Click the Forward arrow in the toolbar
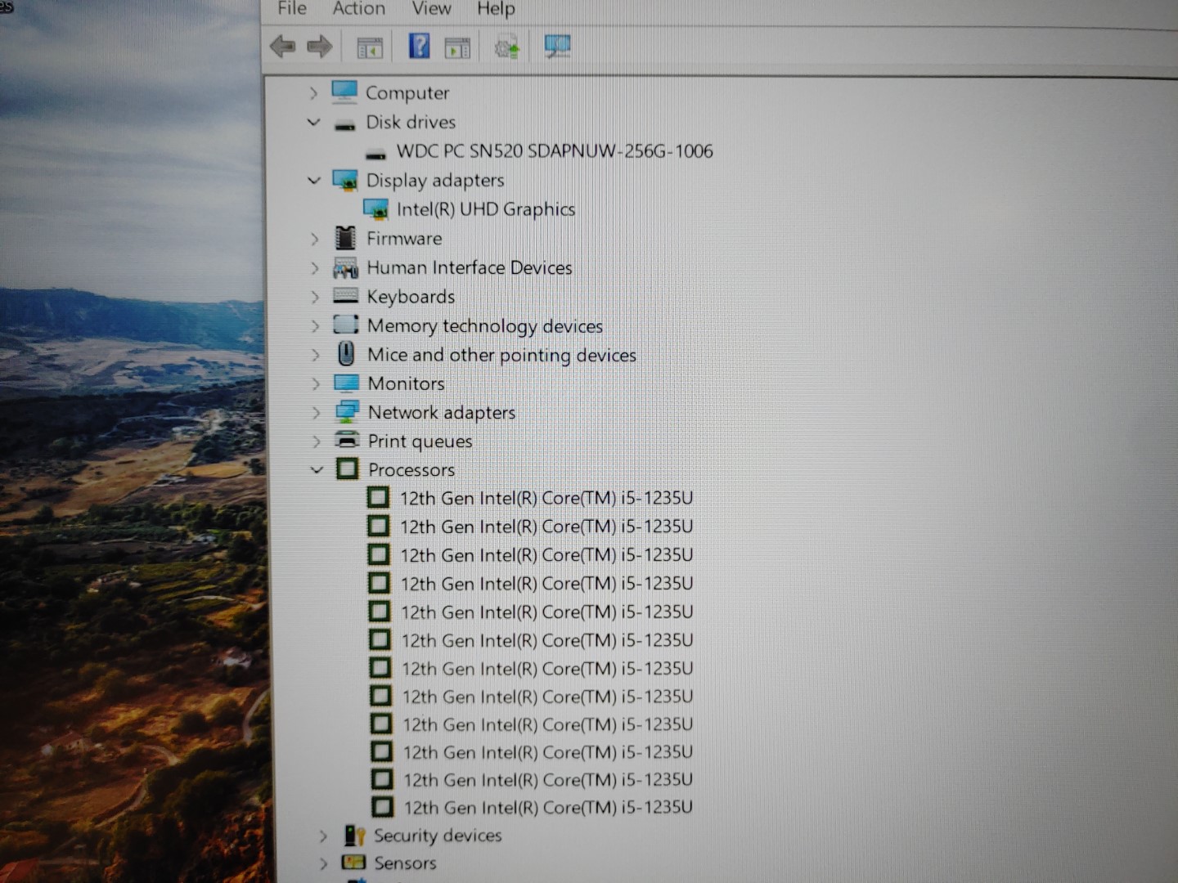This screenshot has width=1178, height=883. pyautogui.click(x=319, y=47)
